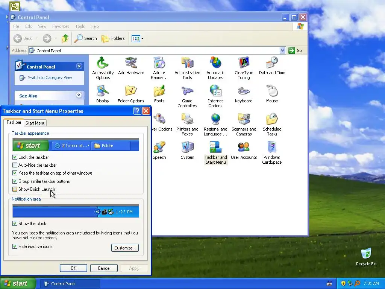Click OK in Taskbar properties

(x=73, y=268)
